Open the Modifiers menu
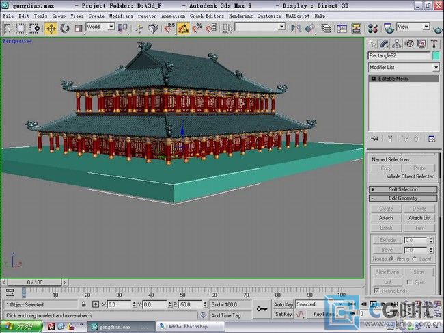Viewport: 444px width, 333px height. point(121,16)
